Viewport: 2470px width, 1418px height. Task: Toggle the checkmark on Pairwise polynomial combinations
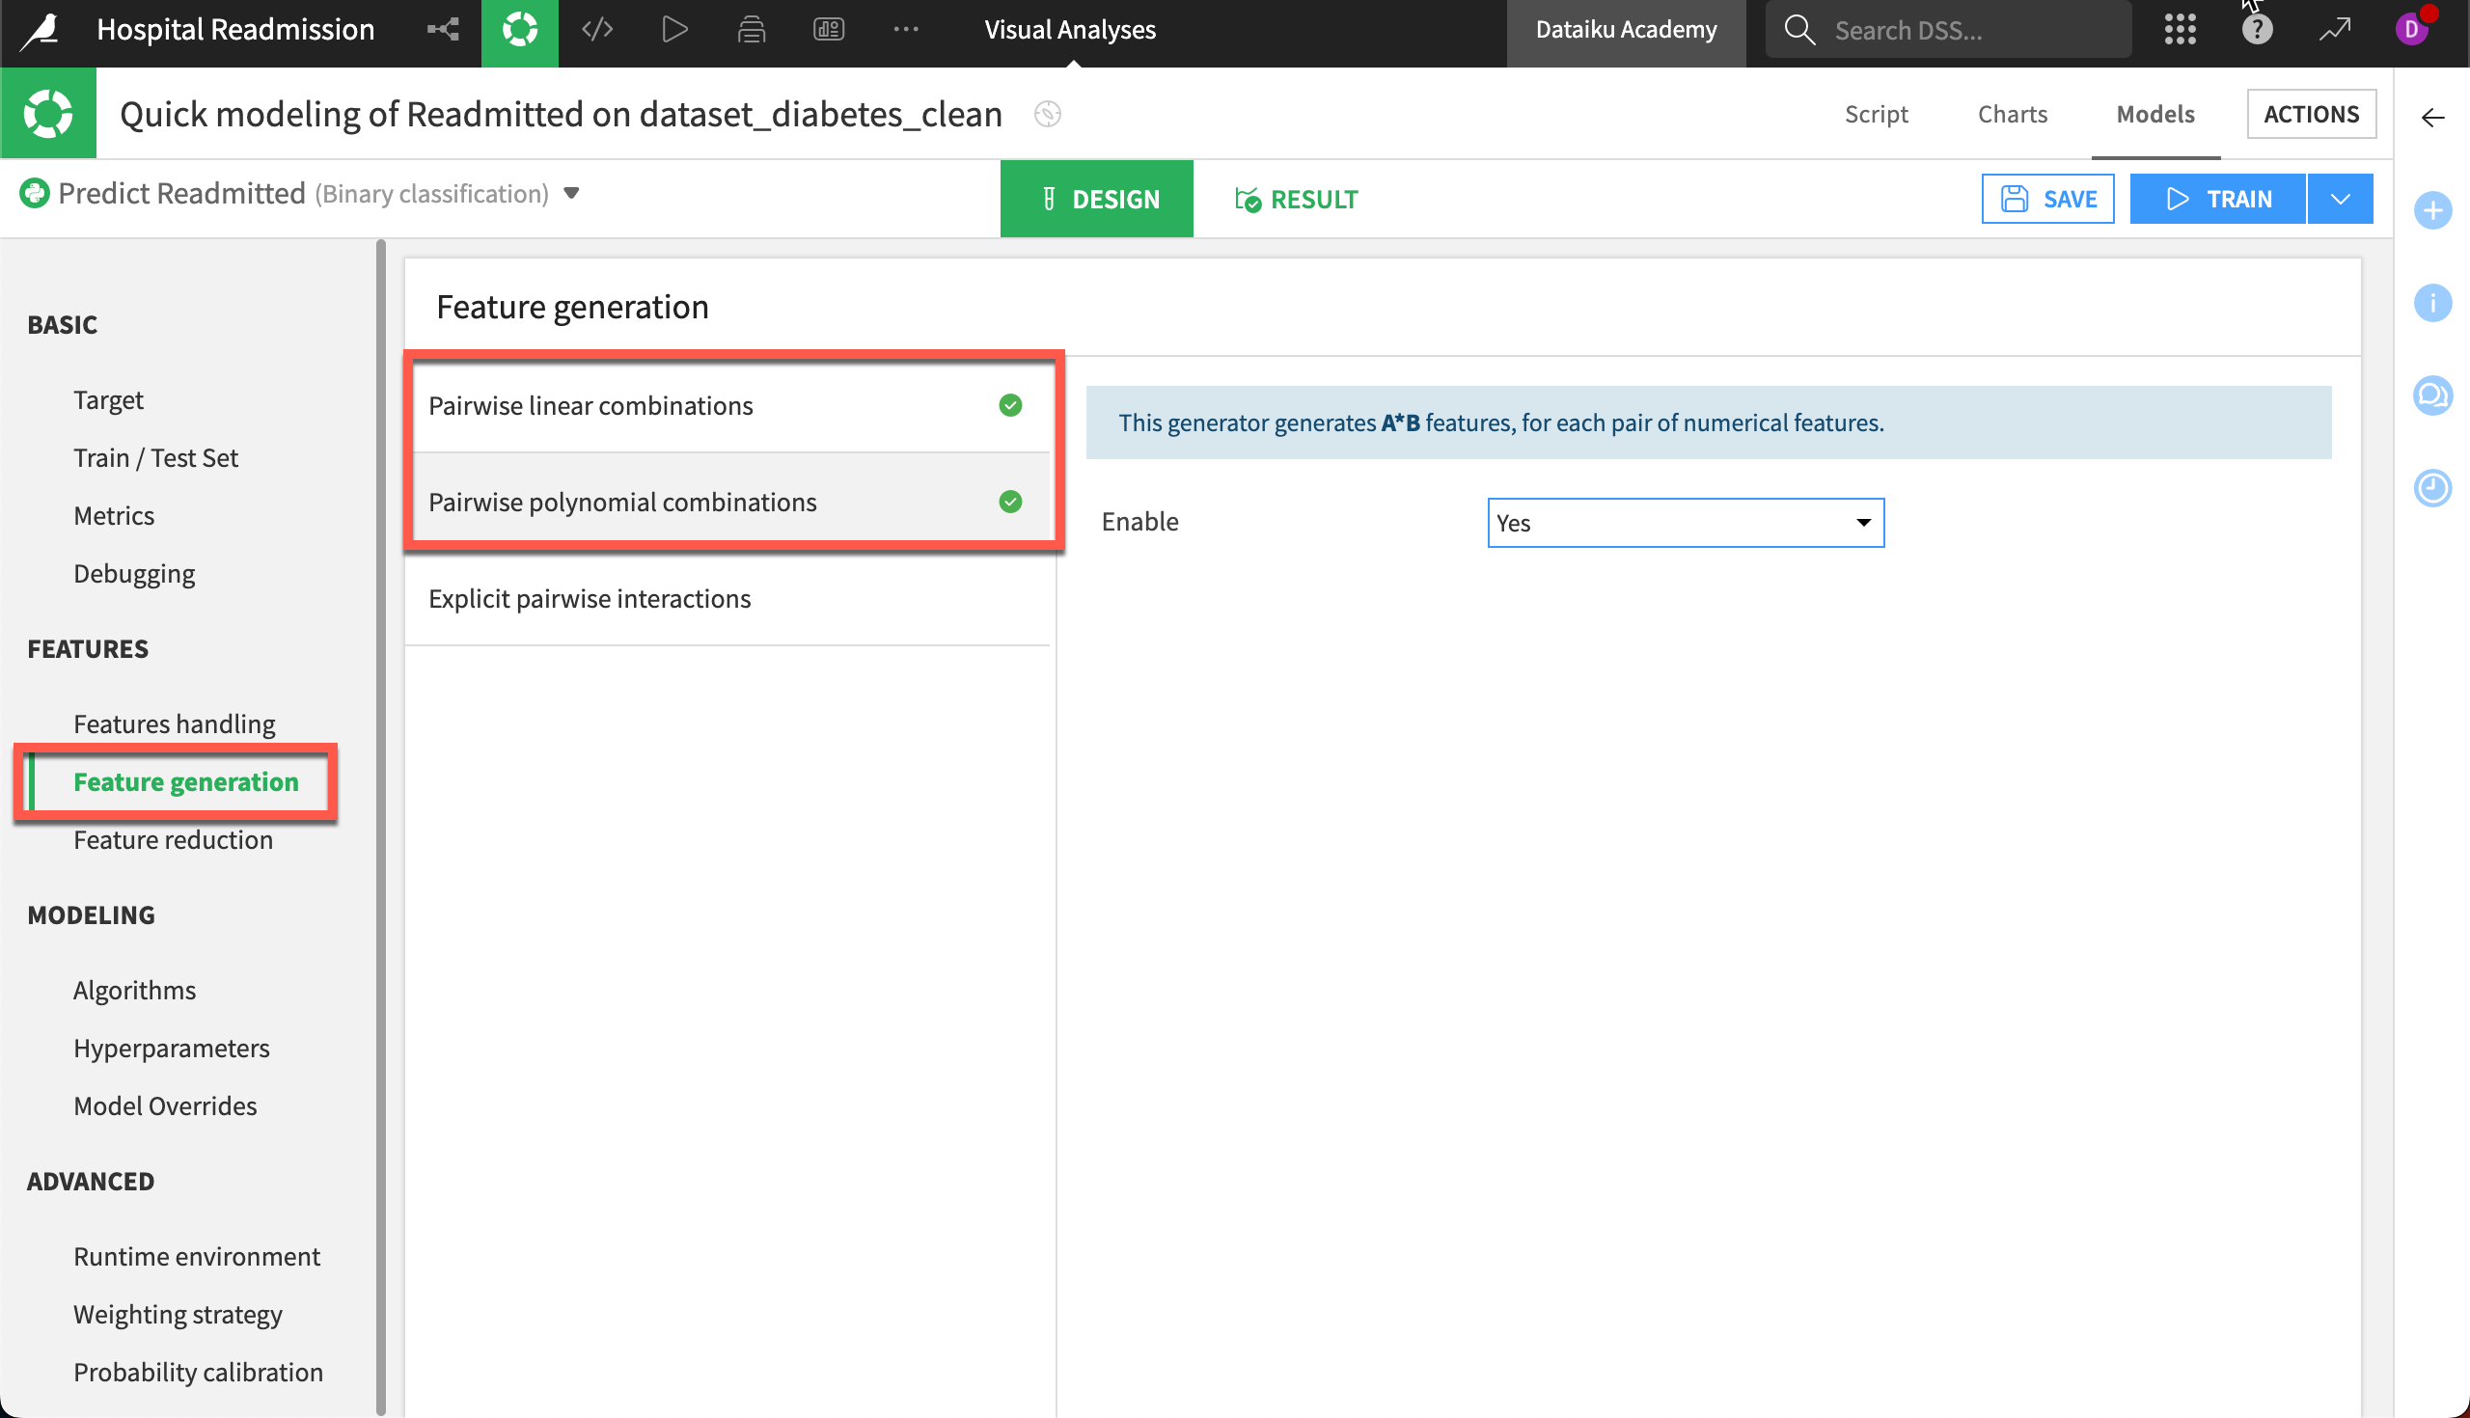pyautogui.click(x=1010, y=503)
